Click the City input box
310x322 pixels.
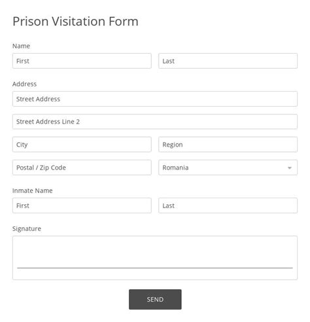click(x=82, y=145)
